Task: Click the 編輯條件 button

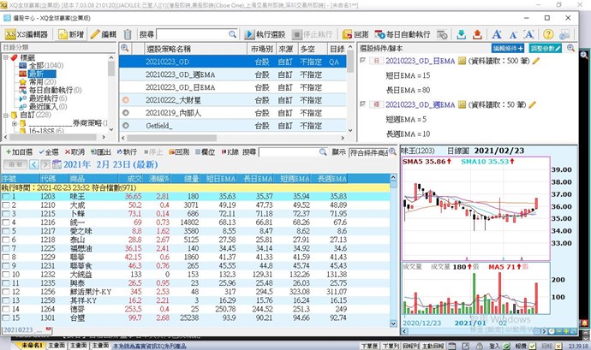Action: (x=510, y=50)
